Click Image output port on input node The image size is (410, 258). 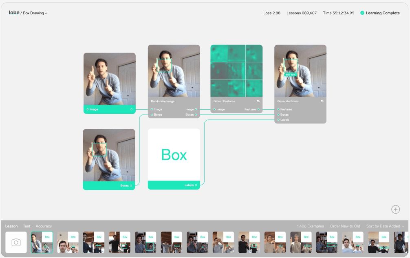click(131, 109)
